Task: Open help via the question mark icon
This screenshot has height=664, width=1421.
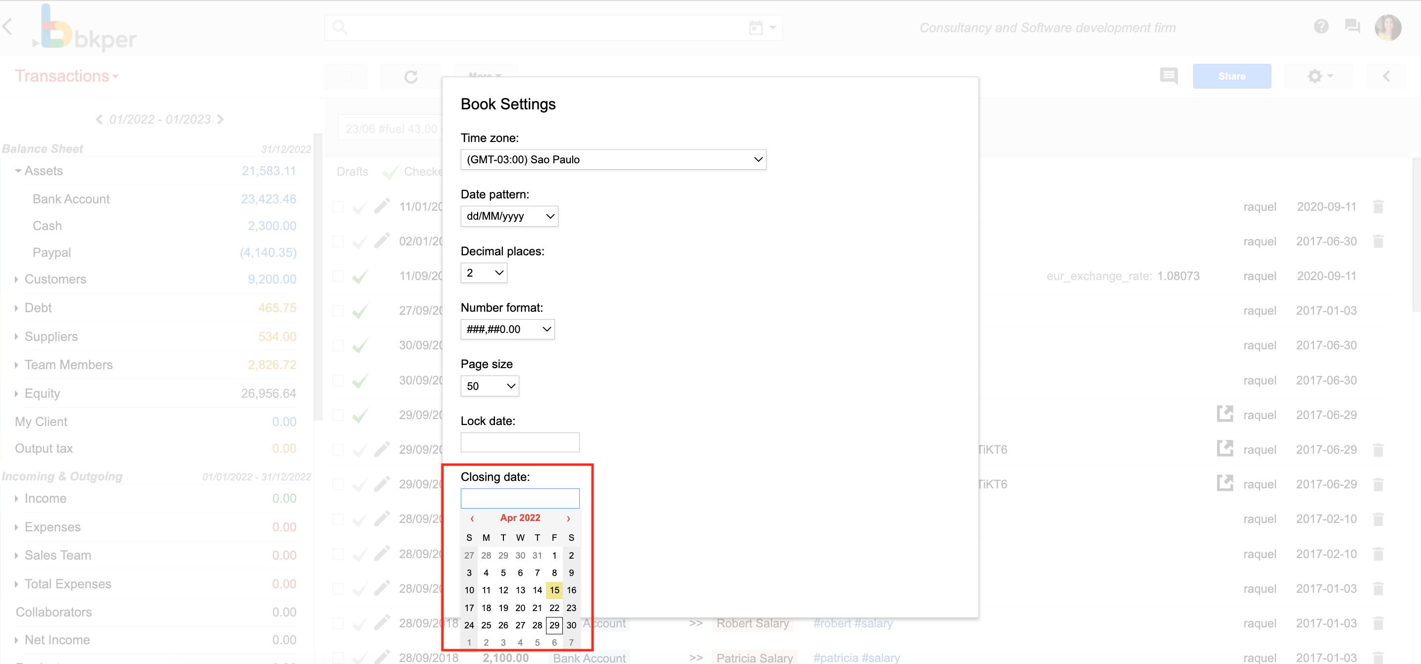Action: [x=1321, y=26]
